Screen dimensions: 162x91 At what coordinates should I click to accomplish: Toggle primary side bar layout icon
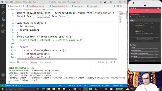tap(101, 2)
